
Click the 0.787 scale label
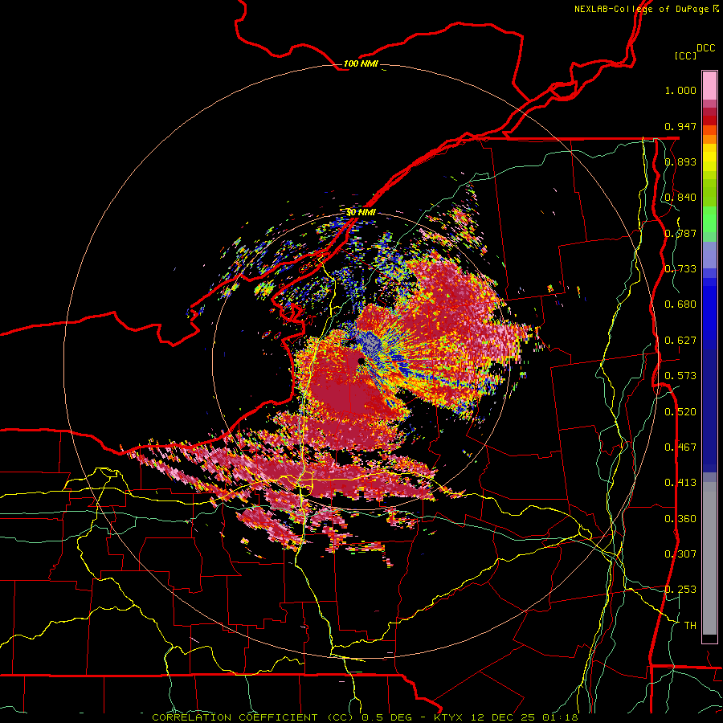(680, 233)
